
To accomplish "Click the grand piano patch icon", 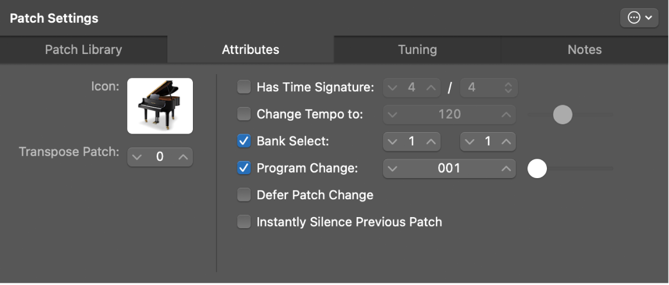I will tap(160, 106).
